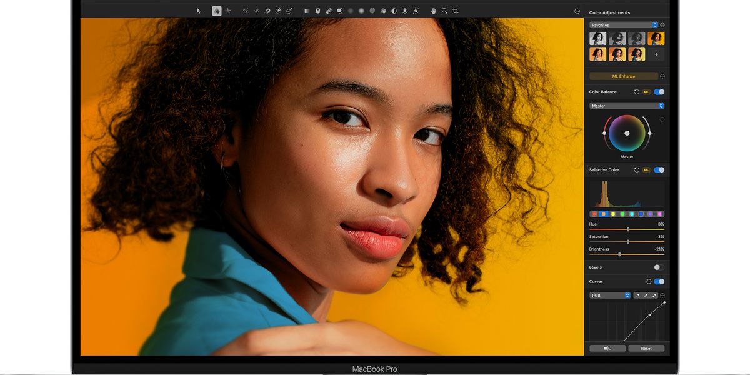Toggle the Curves adjustment switch
750x375 pixels.
(x=659, y=282)
